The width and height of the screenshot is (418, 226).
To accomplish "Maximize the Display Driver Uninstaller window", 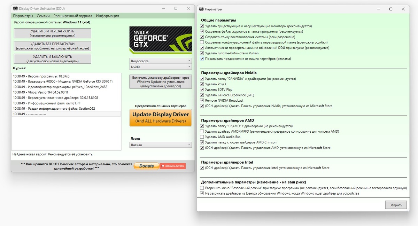I will 176,8.
